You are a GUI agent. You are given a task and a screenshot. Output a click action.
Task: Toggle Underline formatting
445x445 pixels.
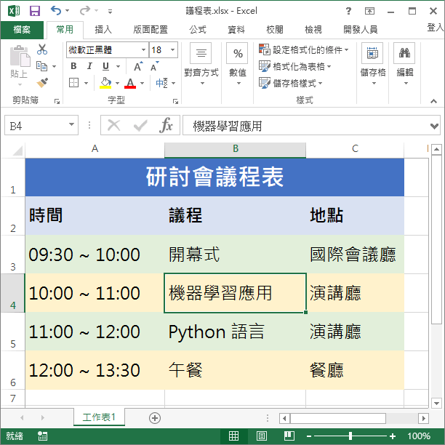click(x=106, y=66)
